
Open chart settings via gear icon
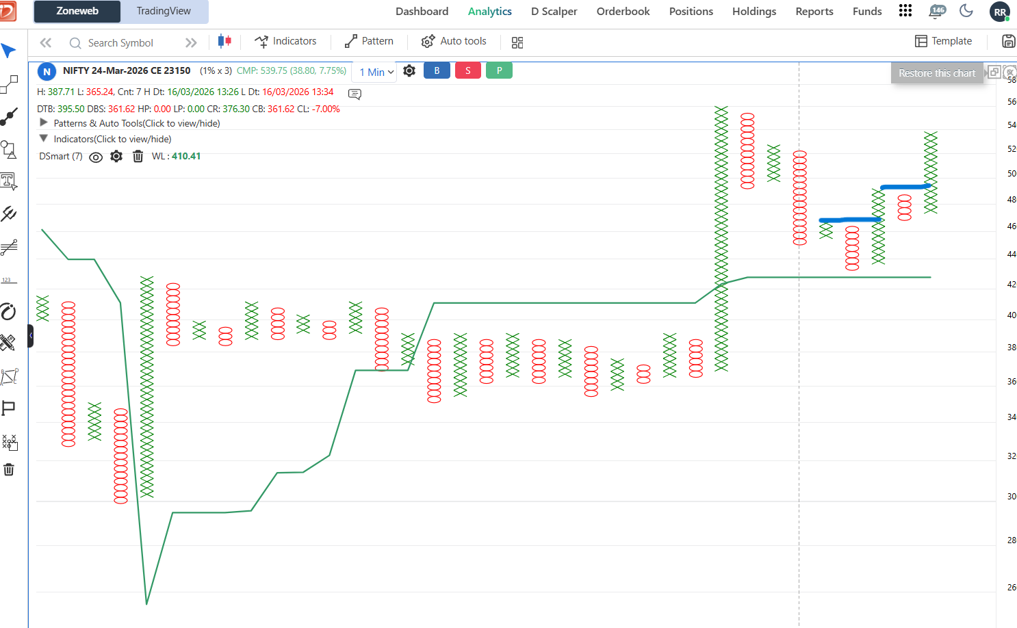(409, 70)
